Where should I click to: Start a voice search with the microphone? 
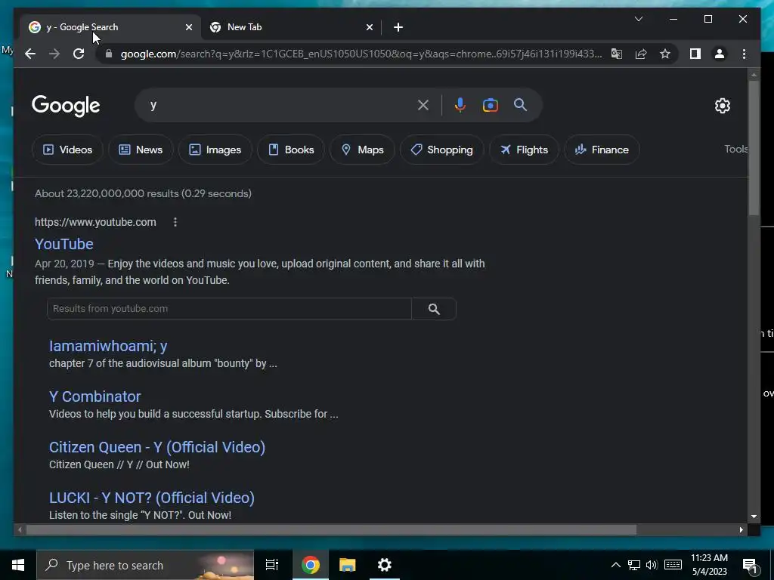(x=460, y=105)
